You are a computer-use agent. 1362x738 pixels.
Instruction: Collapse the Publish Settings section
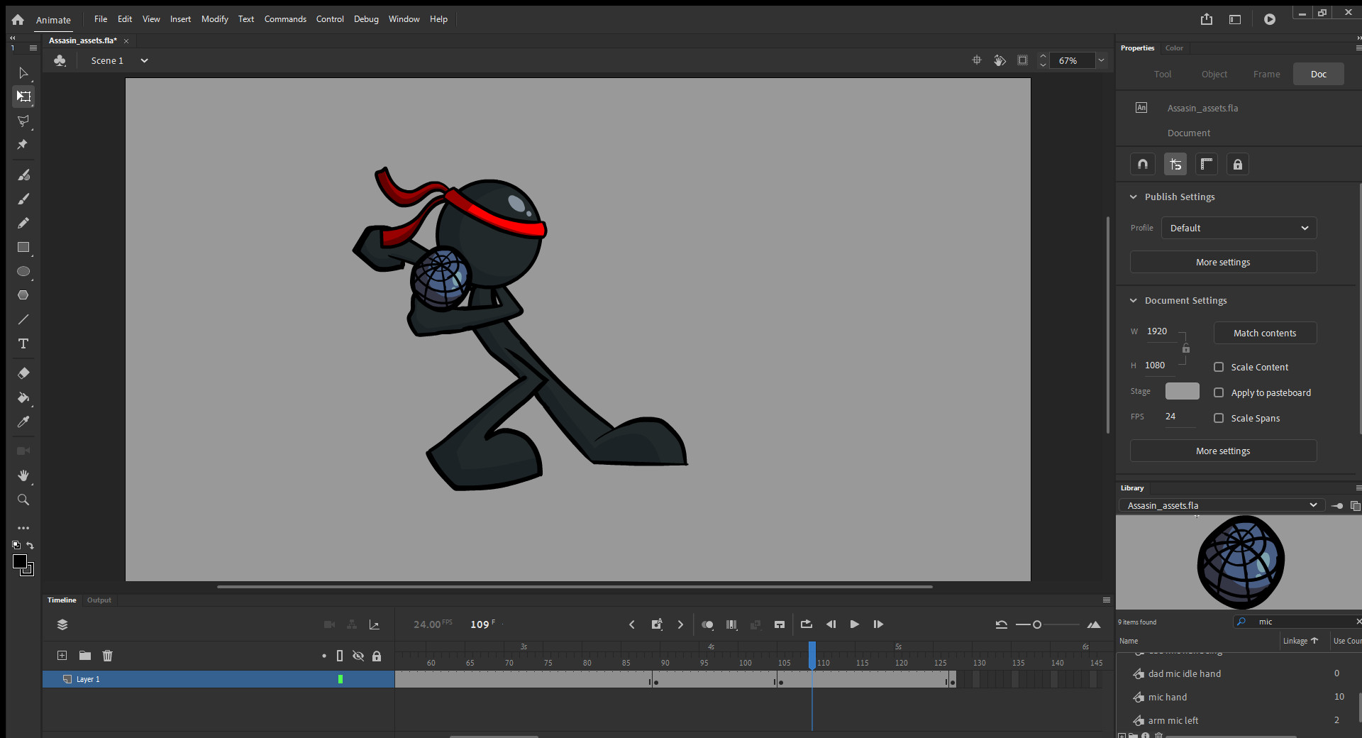click(x=1134, y=197)
